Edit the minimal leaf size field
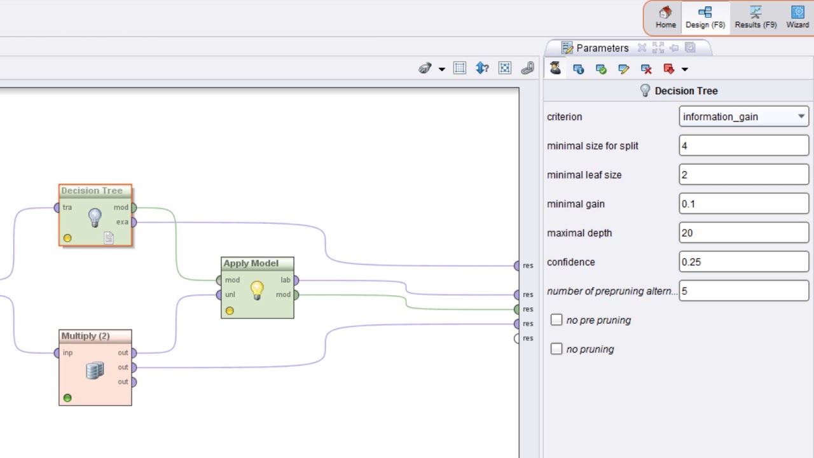Image resolution: width=814 pixels, height=458 pixels. (744, 175)
